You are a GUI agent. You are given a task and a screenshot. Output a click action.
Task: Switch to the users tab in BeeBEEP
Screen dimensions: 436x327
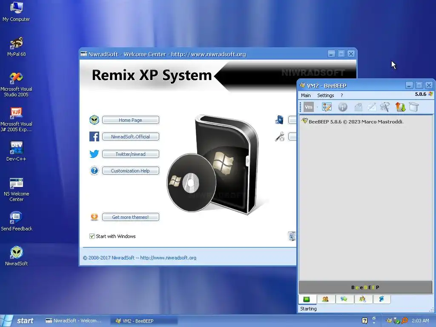pos(325,299)
